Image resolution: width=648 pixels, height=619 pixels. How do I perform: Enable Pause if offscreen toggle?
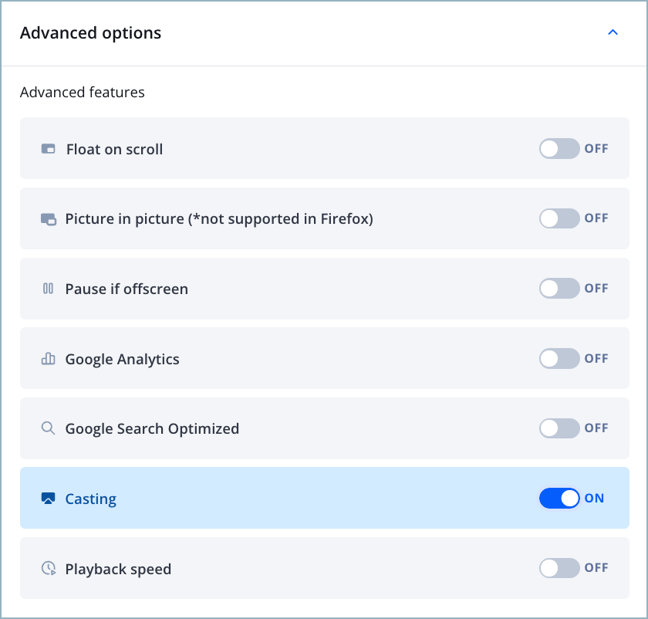point(559,289)
